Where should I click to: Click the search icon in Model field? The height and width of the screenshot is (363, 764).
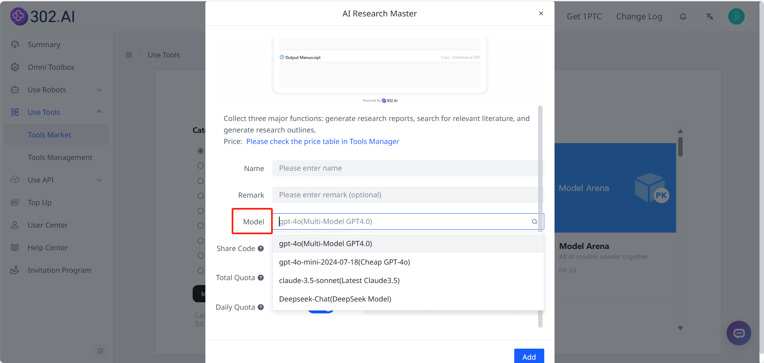pyautogui.click(x=534, y=221)
